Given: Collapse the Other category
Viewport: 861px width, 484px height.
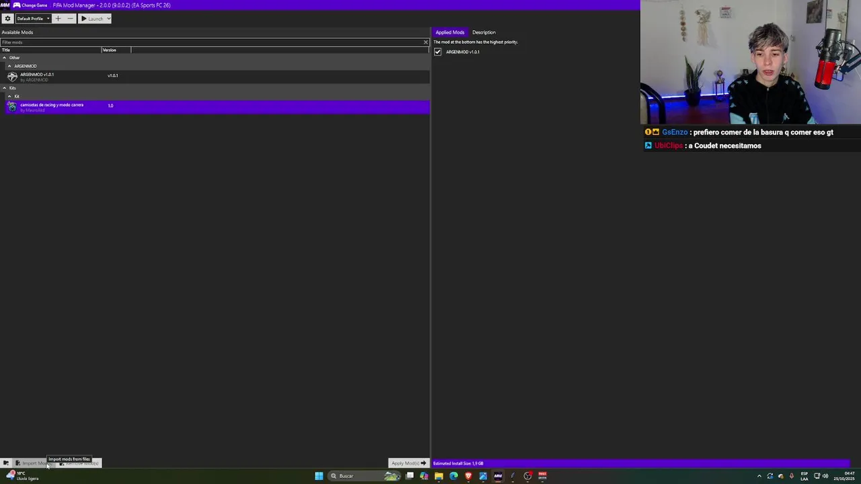Looking at the screenshot, I should (x=4, y=58).
